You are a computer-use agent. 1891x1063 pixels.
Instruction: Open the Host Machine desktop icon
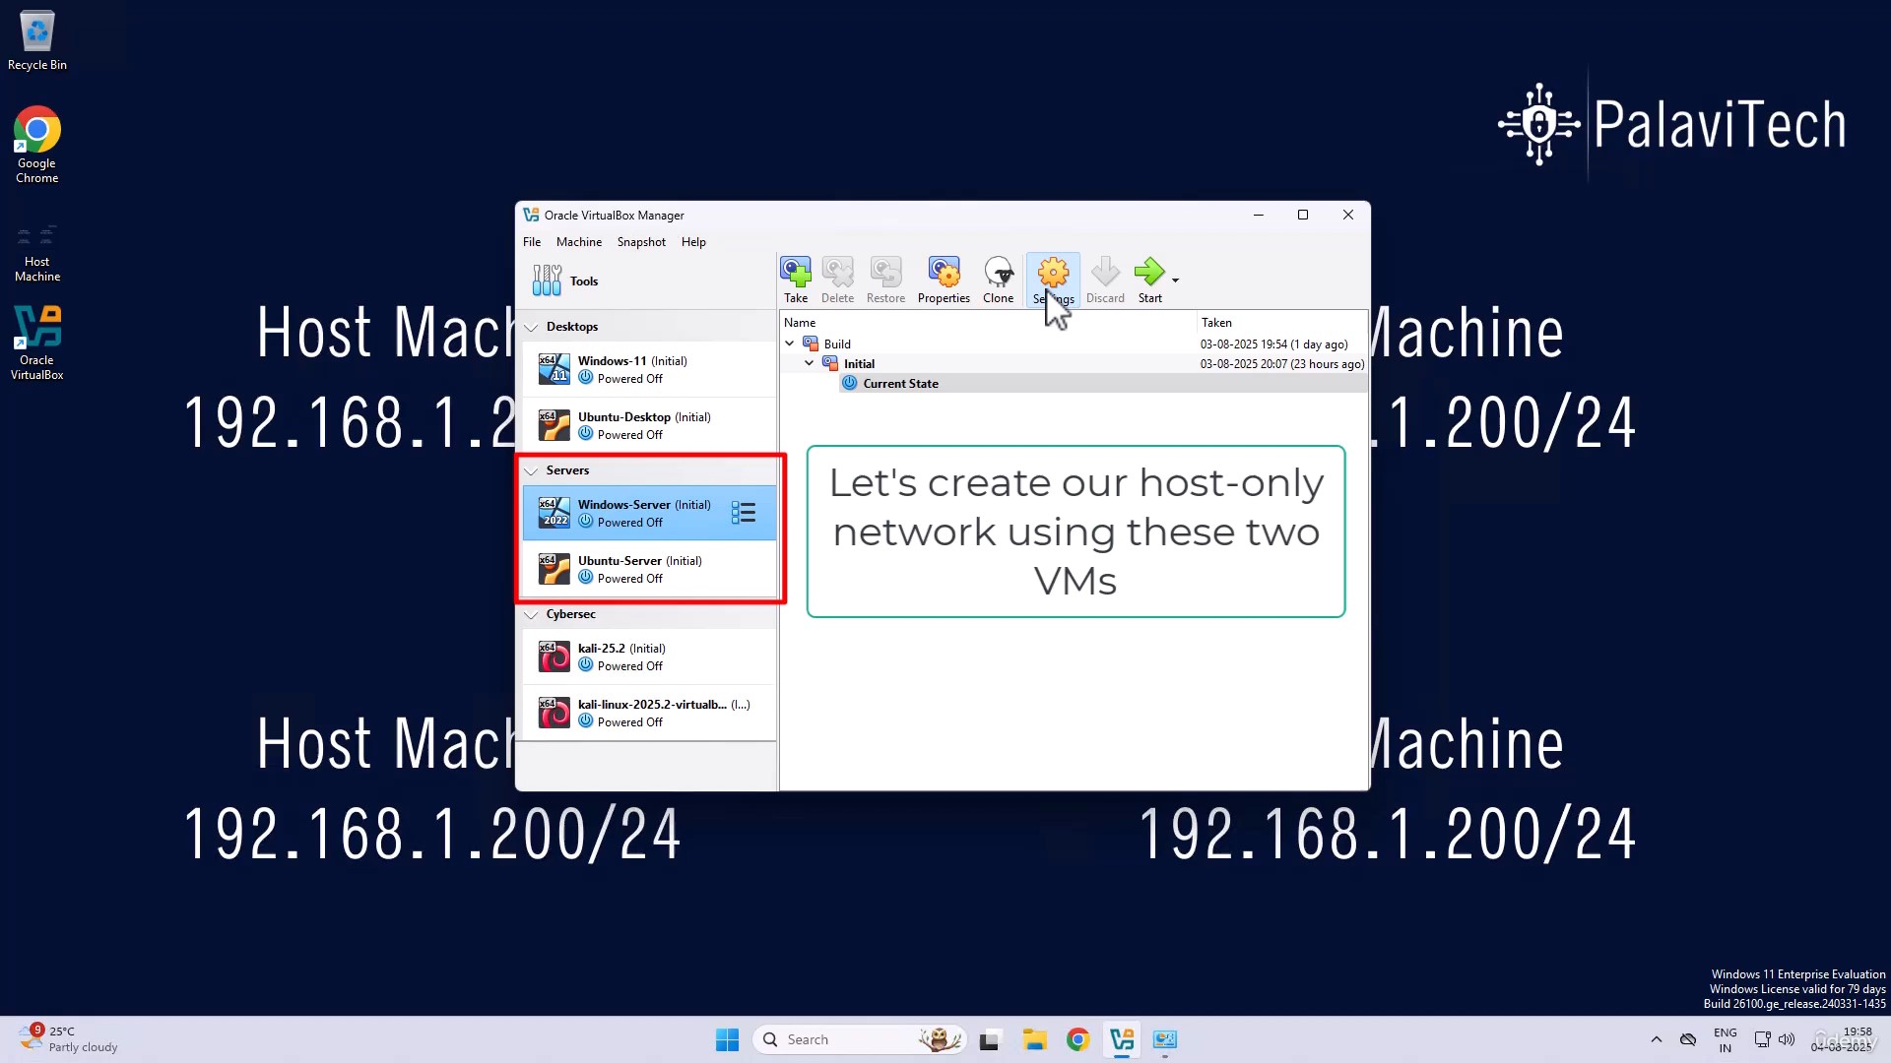point(37,252)
